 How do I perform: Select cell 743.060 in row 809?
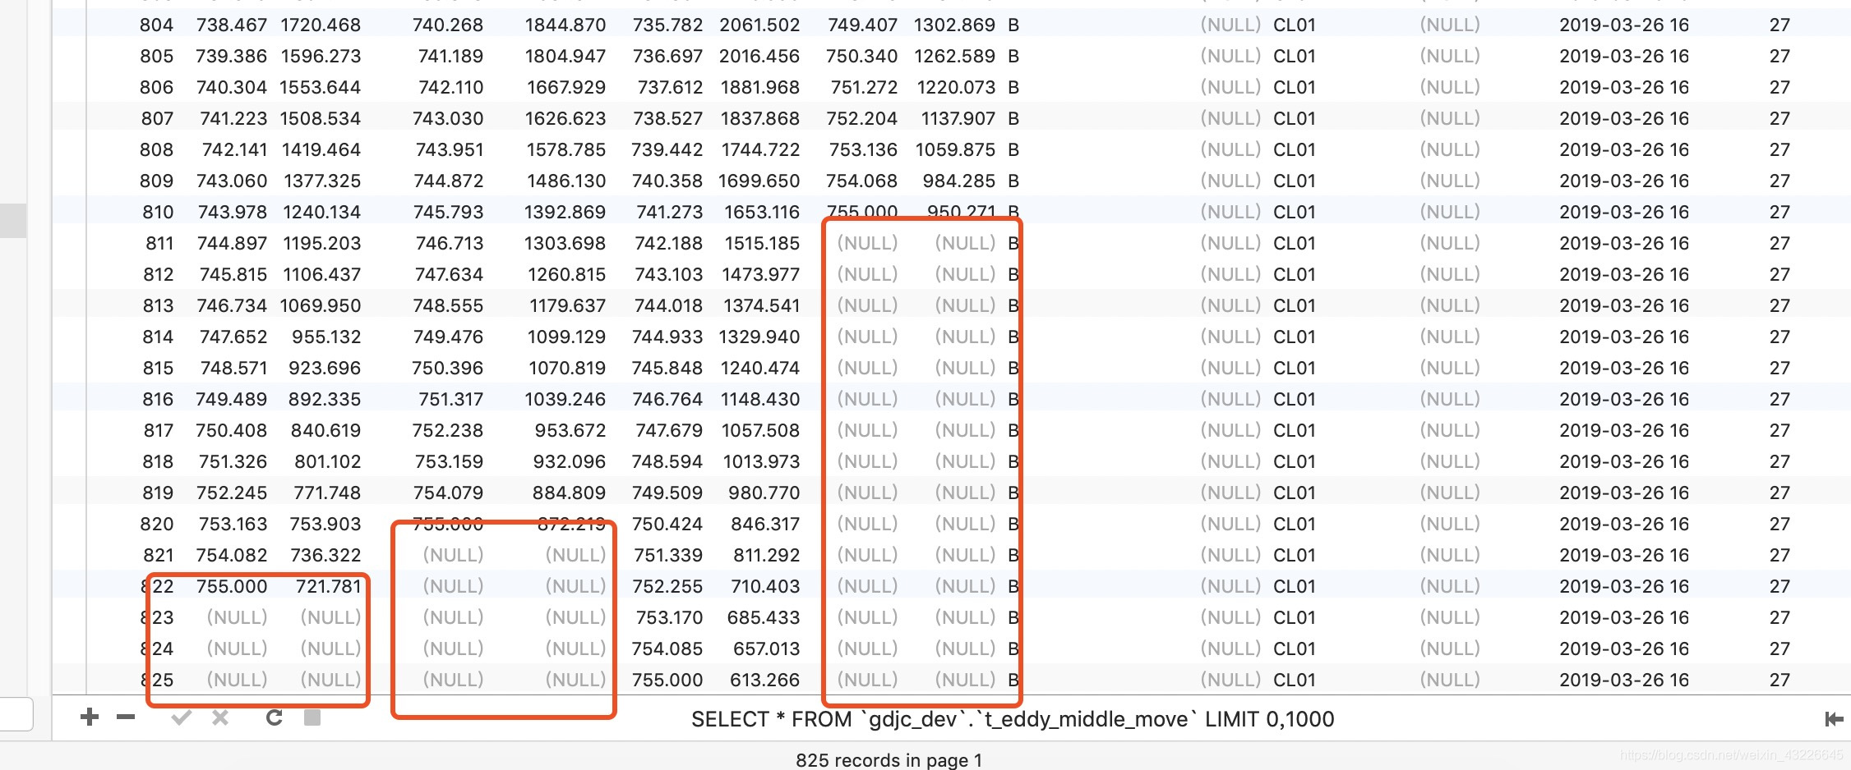(232, 181)
